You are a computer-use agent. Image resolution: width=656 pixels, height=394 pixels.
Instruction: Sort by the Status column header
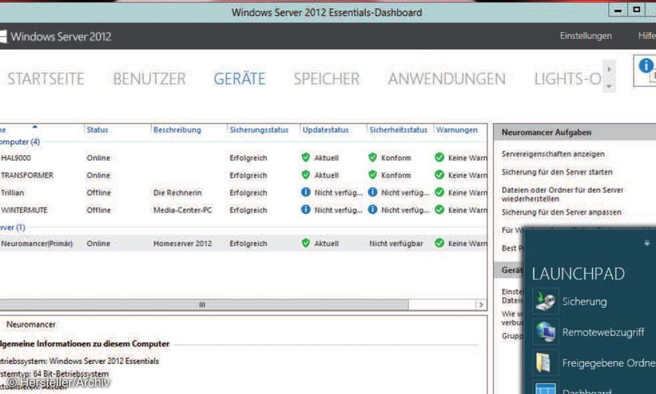(x=97, y=130)
